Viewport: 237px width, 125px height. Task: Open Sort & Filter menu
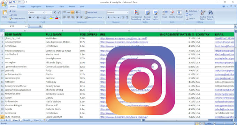click(x=203, y=15)
